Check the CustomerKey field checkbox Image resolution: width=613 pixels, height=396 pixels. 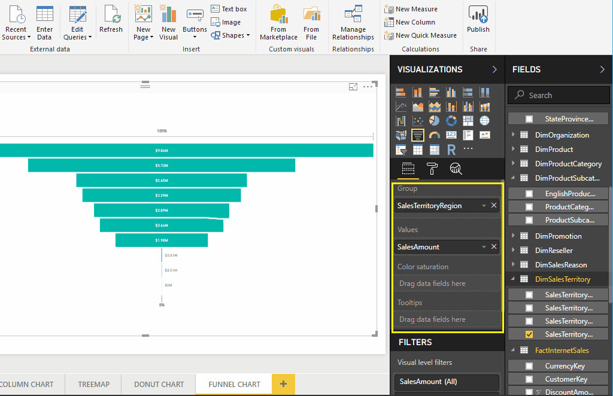[x=529, y=379]
